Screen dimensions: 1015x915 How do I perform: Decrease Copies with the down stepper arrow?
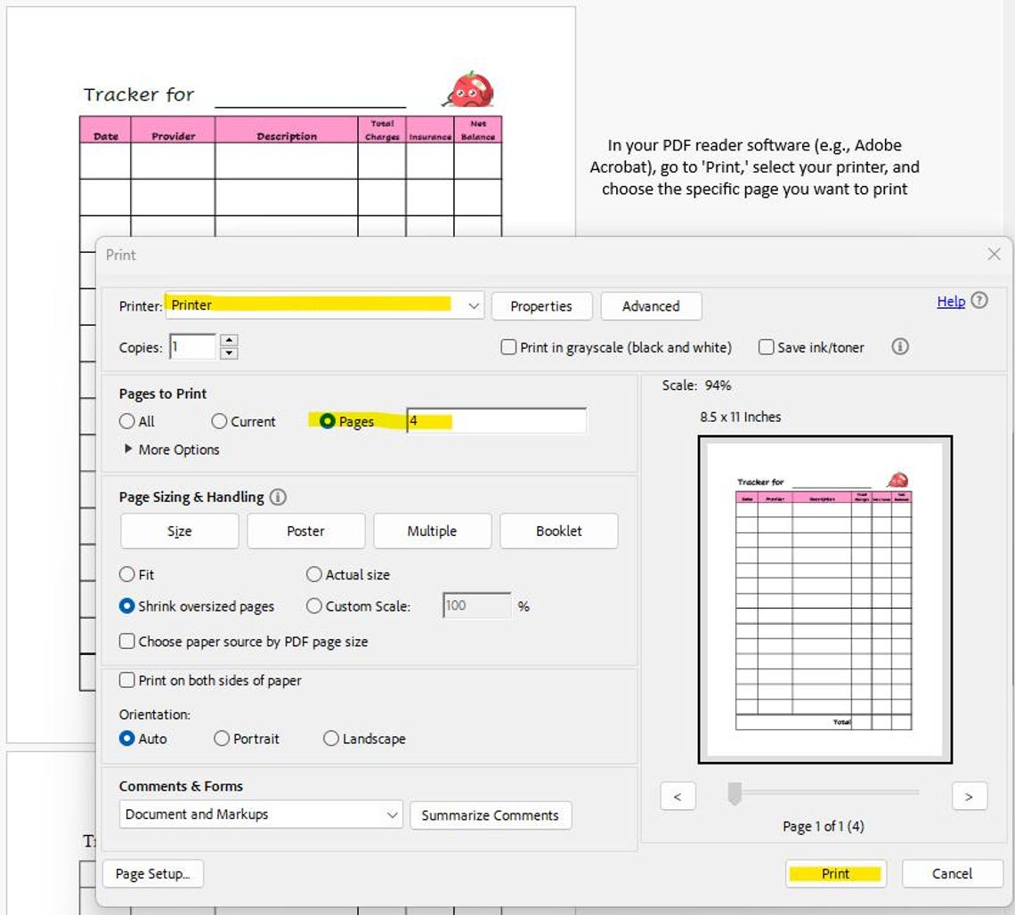click(x=231, y=352)
